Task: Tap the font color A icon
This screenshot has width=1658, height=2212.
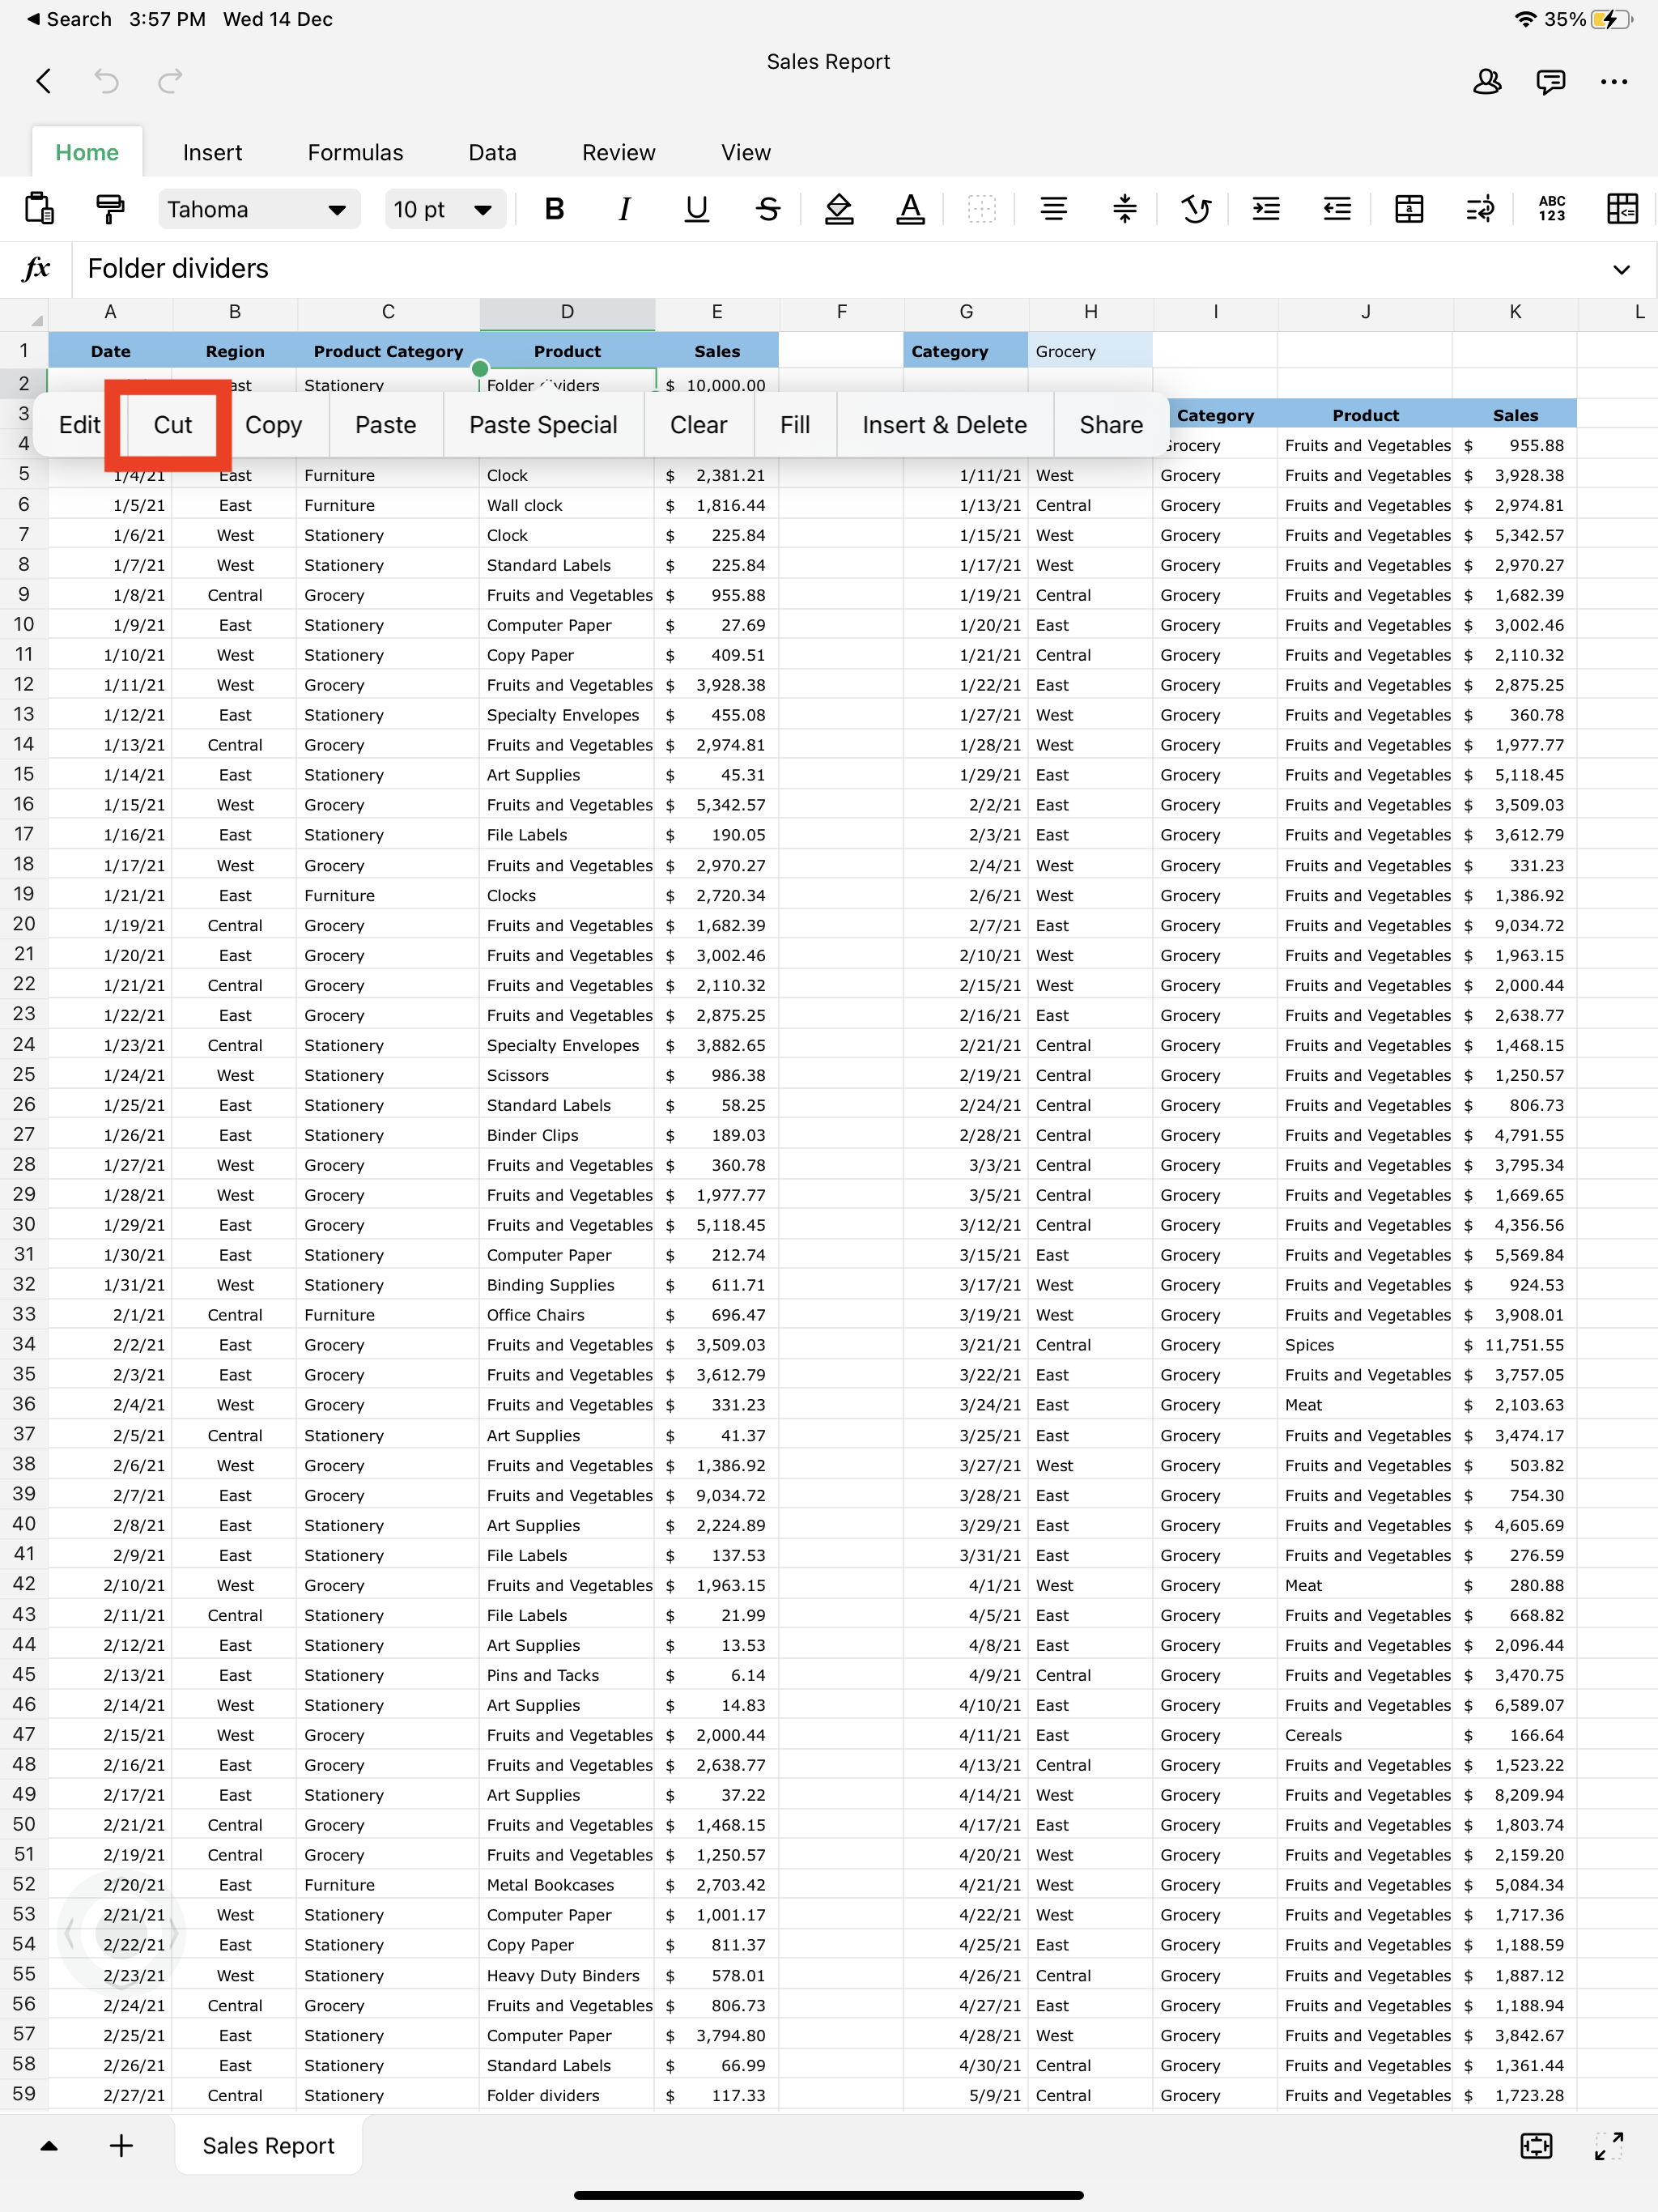Action: point(909,209)
